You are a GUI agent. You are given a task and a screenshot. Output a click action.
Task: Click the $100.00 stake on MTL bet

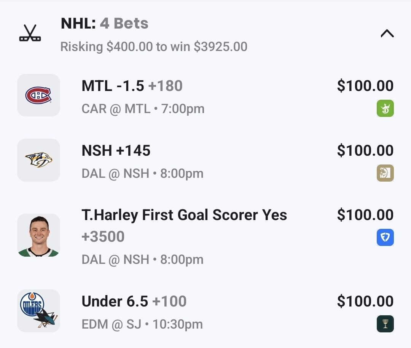(365, 86)
